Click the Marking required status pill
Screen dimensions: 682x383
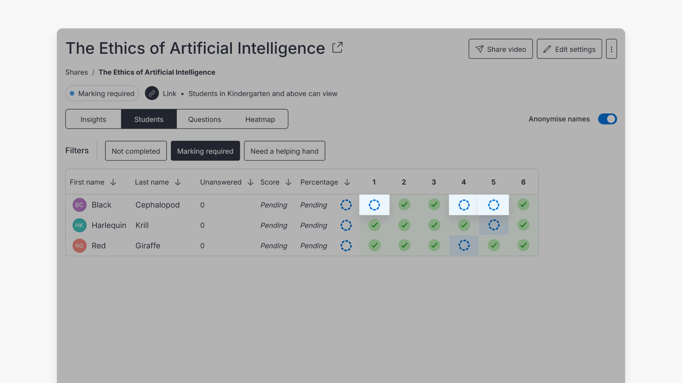point(102,93)
